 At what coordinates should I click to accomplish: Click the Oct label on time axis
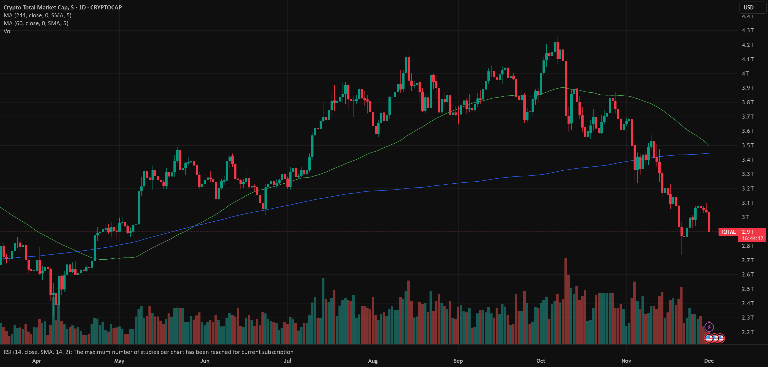pos(540,361)
